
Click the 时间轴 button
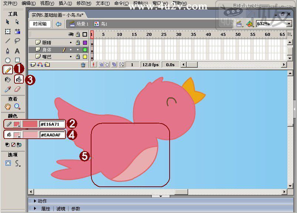point(40,24)
